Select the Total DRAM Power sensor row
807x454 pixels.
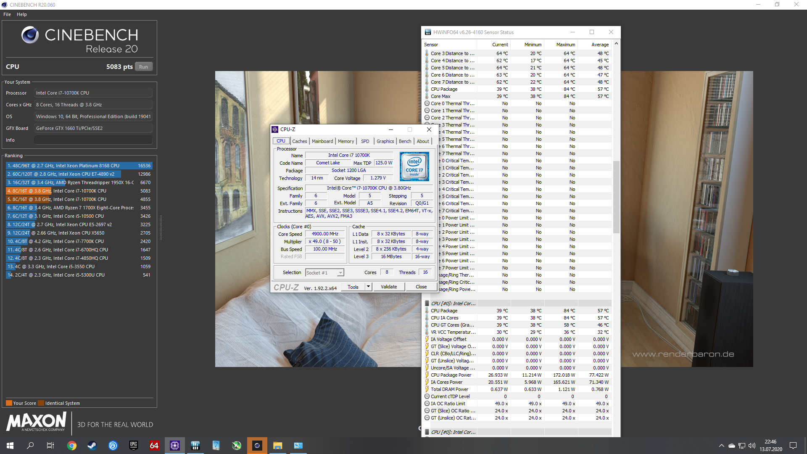pyautogui.click(x=517, y=389)
